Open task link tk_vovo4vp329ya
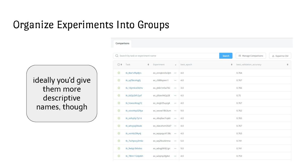The image size is (296, 166). point(134,111)
